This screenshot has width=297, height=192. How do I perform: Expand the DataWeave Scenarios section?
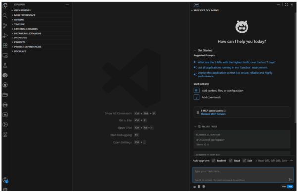tap(41, 33)
